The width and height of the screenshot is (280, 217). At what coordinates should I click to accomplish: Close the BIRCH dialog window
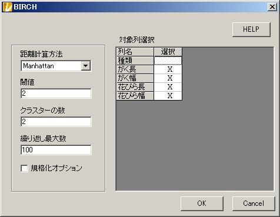272,7
